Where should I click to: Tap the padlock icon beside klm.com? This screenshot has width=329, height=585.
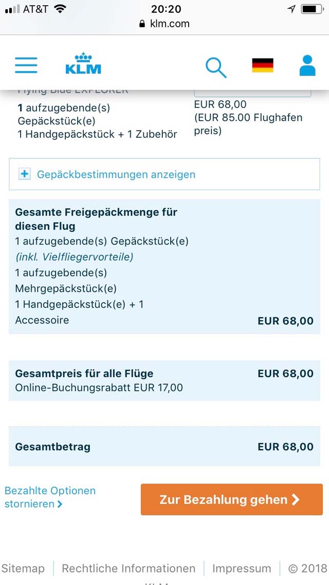[142, 24]
